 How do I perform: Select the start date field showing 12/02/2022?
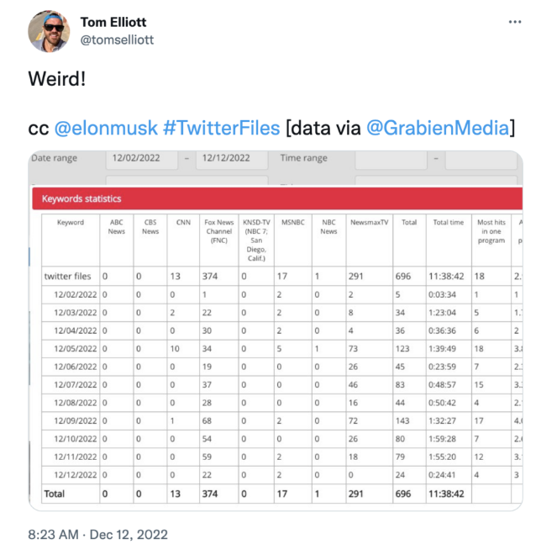[x=142, y=159]
